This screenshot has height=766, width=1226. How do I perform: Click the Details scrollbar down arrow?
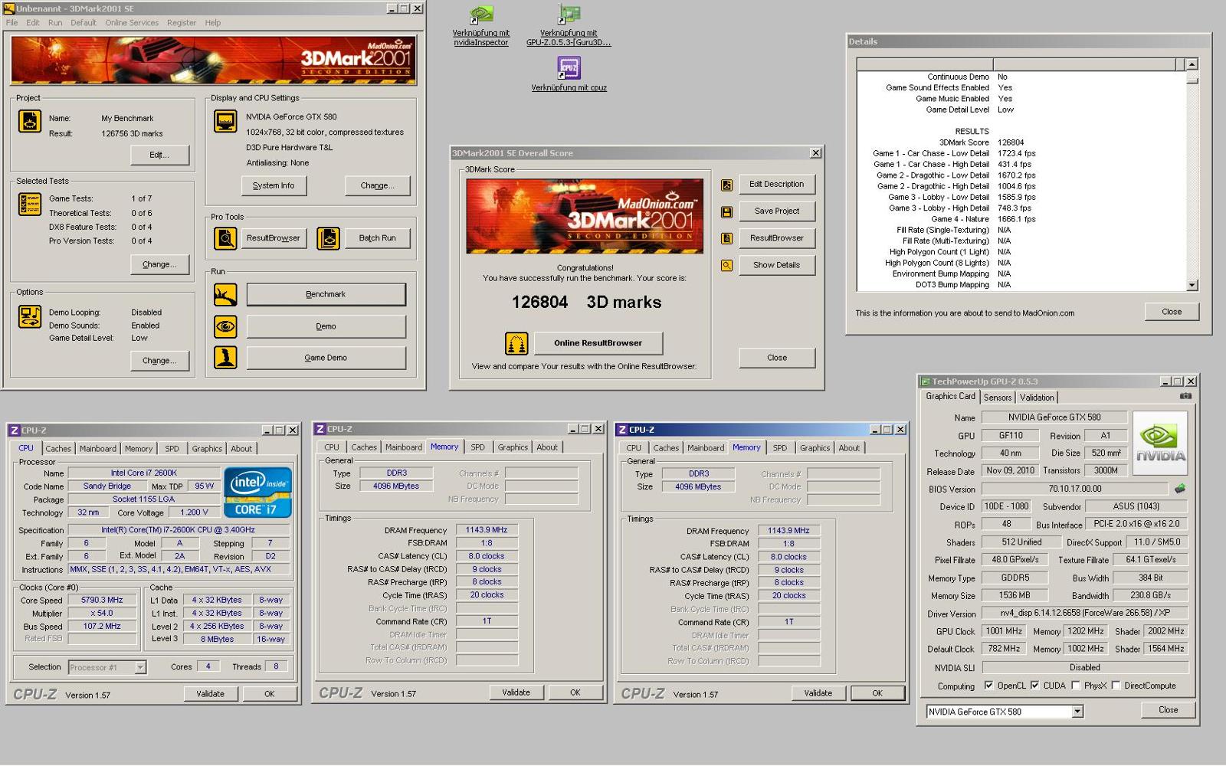(1192, 285)
